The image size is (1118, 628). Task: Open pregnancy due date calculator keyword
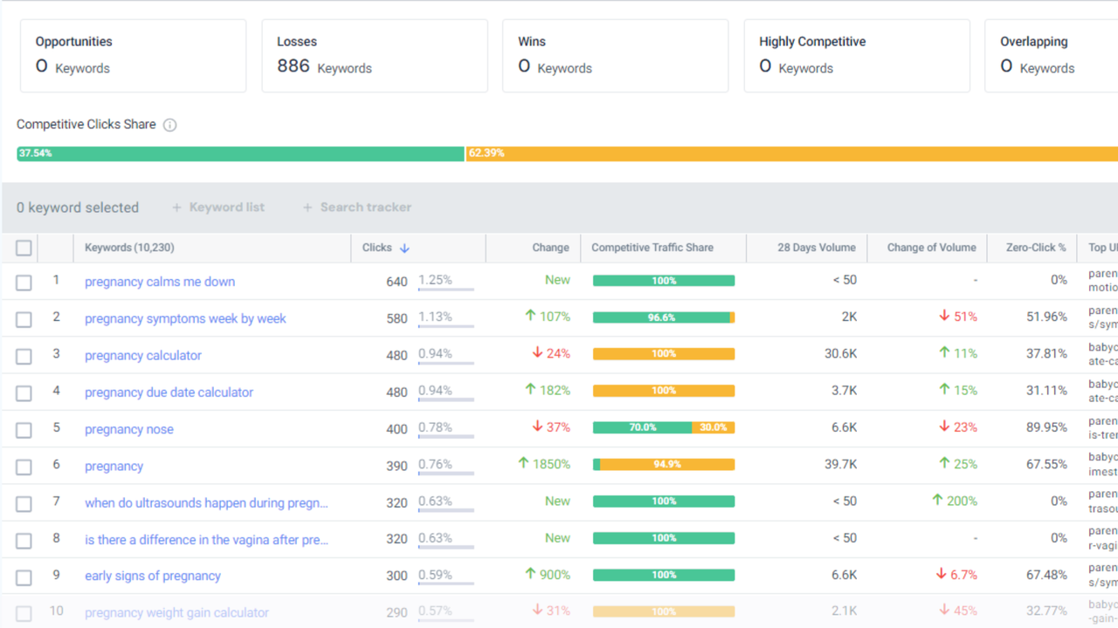(169, 392)
